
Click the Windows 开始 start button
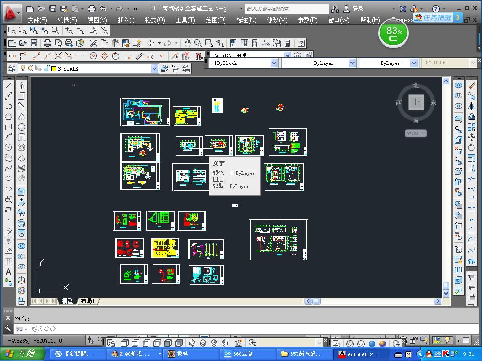click(x=22, y=354)
